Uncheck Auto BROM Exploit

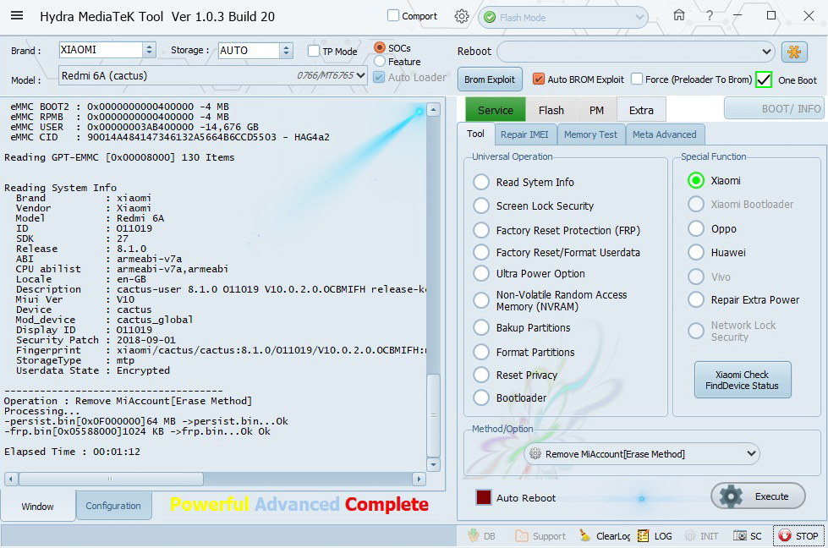[538, 79]
